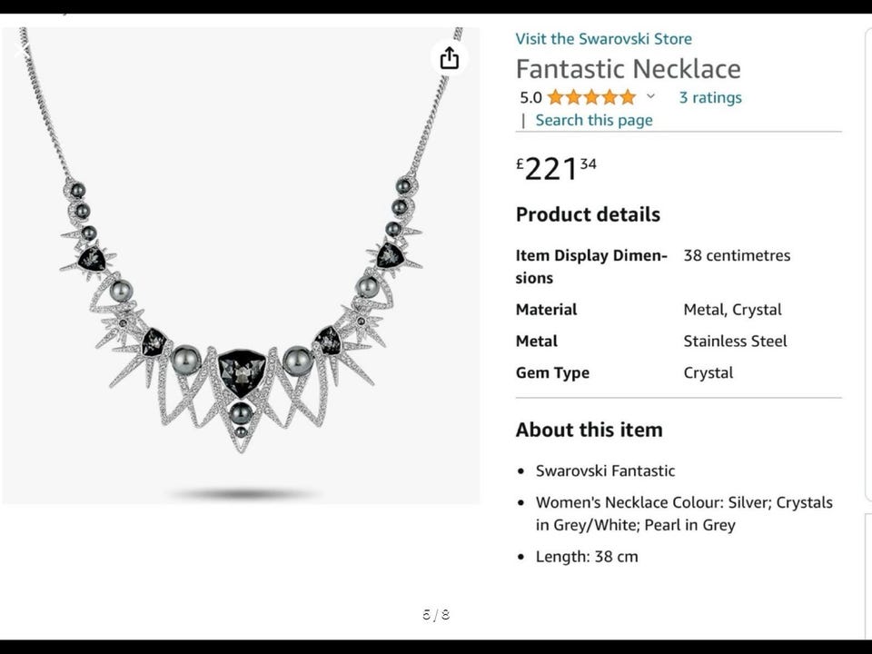Expand the rating breakdown chevron beside the stars
The image size is (872, 654).
tap(650, 97)
